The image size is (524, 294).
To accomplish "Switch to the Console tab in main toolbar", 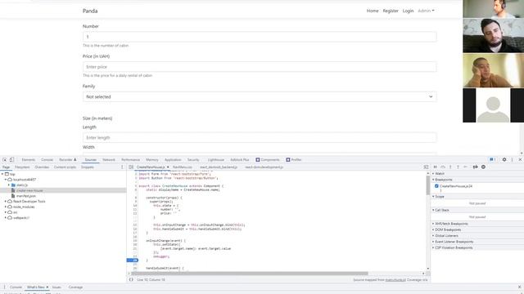I will (47, 160).
